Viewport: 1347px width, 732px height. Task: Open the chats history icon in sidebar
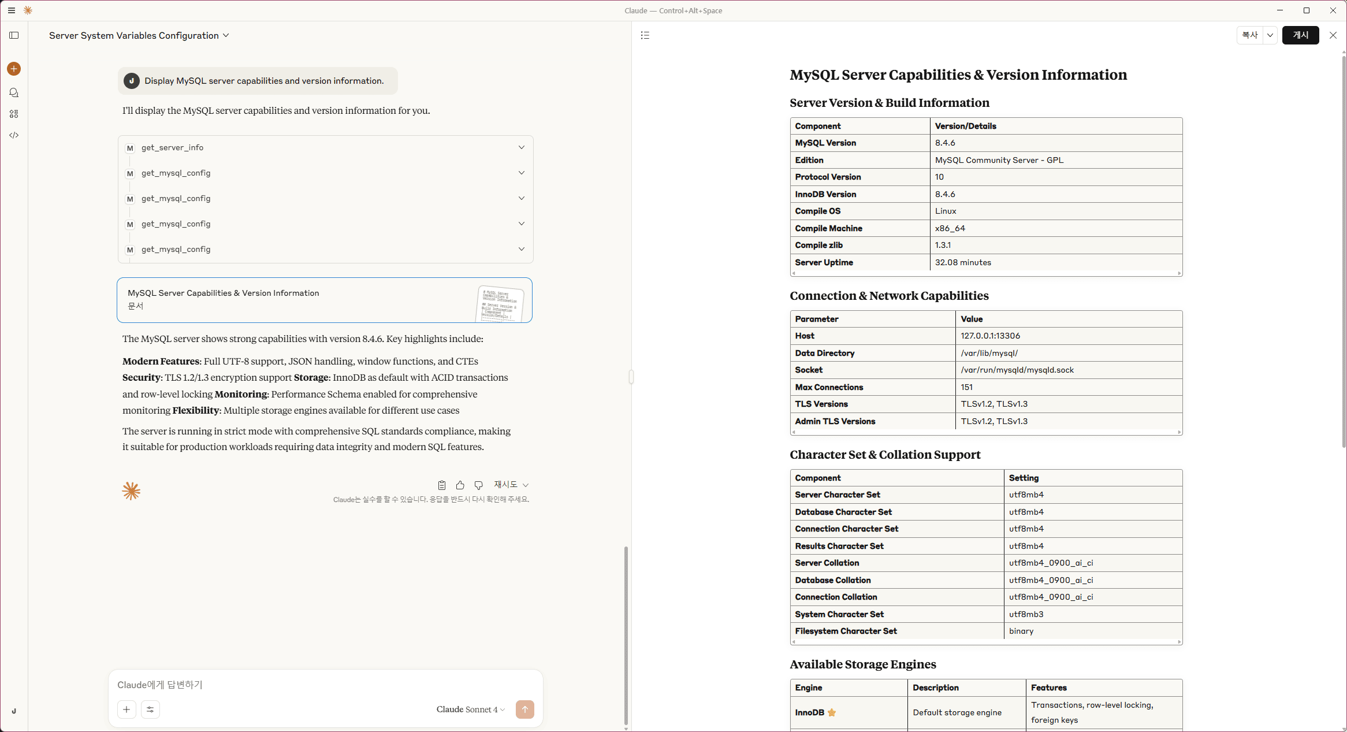pyautogui.click(x=14, y=92)
